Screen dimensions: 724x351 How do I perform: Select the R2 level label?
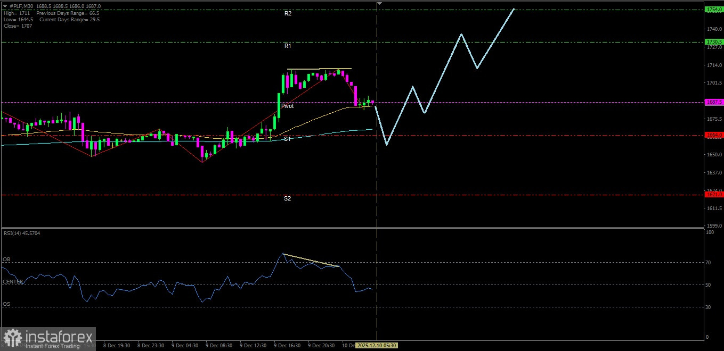tap(288, 13)
